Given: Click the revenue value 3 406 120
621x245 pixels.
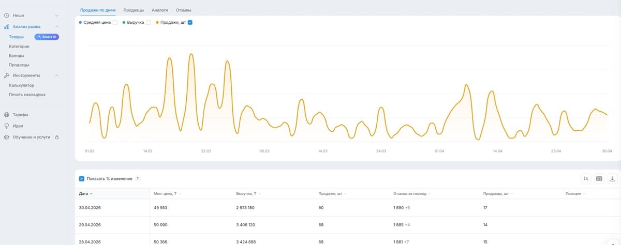Looking at the screenshot, I should [245, 225].
